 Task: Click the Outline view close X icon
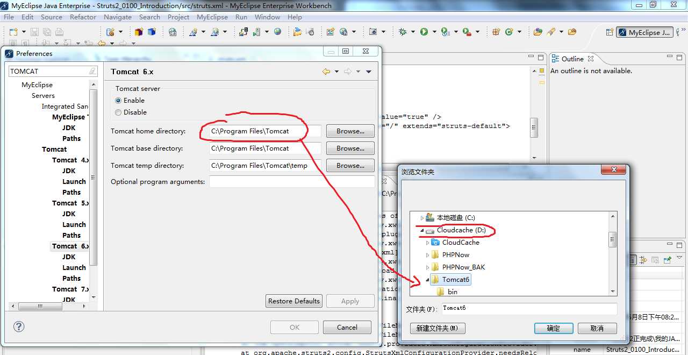590,59
